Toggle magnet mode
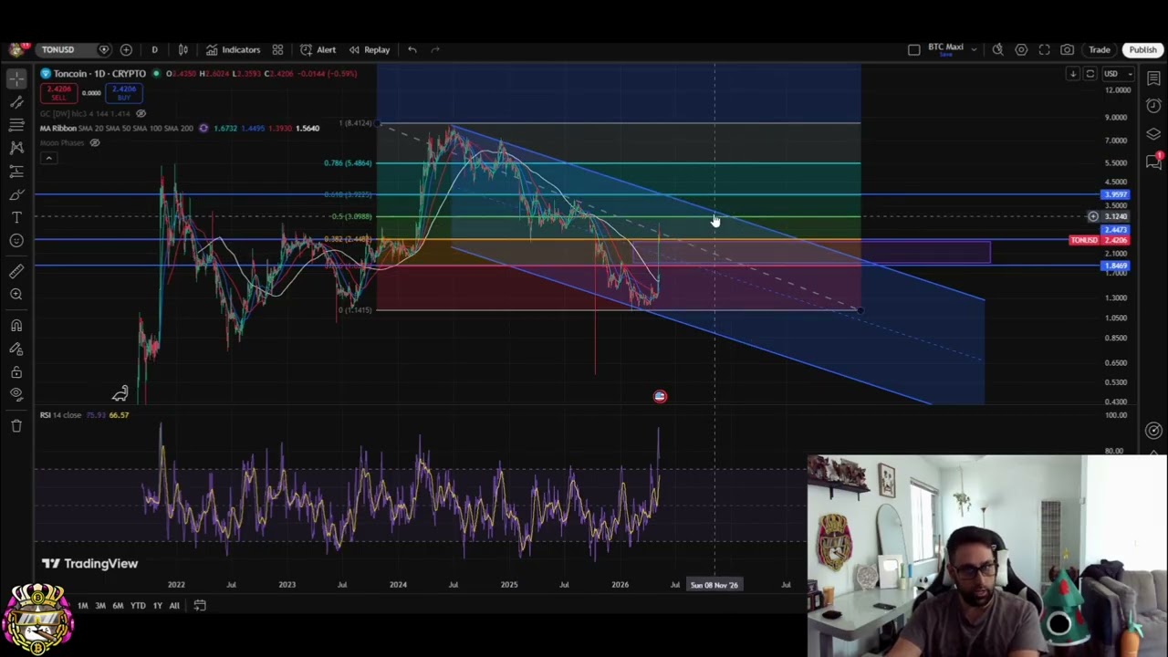Screen dimensions: 1168x657 coord(16,326)
